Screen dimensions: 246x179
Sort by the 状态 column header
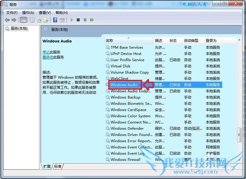pos(175,40)
